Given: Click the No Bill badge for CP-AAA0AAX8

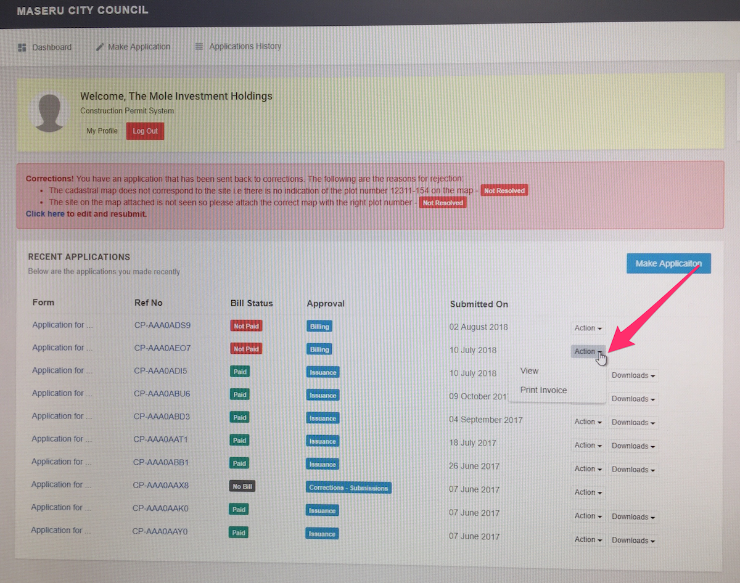Looking at the screenshot, I should coord(242,486).
